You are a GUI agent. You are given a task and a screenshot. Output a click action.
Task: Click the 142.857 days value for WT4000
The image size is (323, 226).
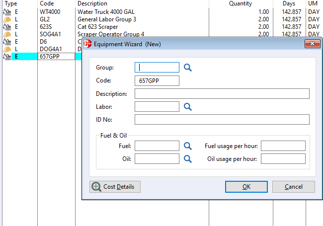pyautogui.click(x=292, y=12)
